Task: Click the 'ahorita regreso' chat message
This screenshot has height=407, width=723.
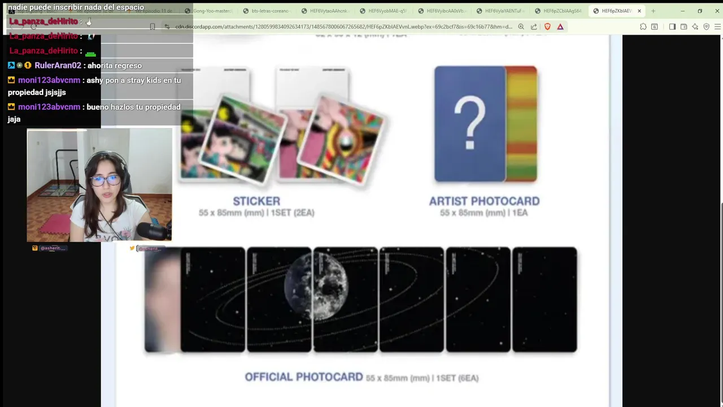Action: click(x=115, y=66)
